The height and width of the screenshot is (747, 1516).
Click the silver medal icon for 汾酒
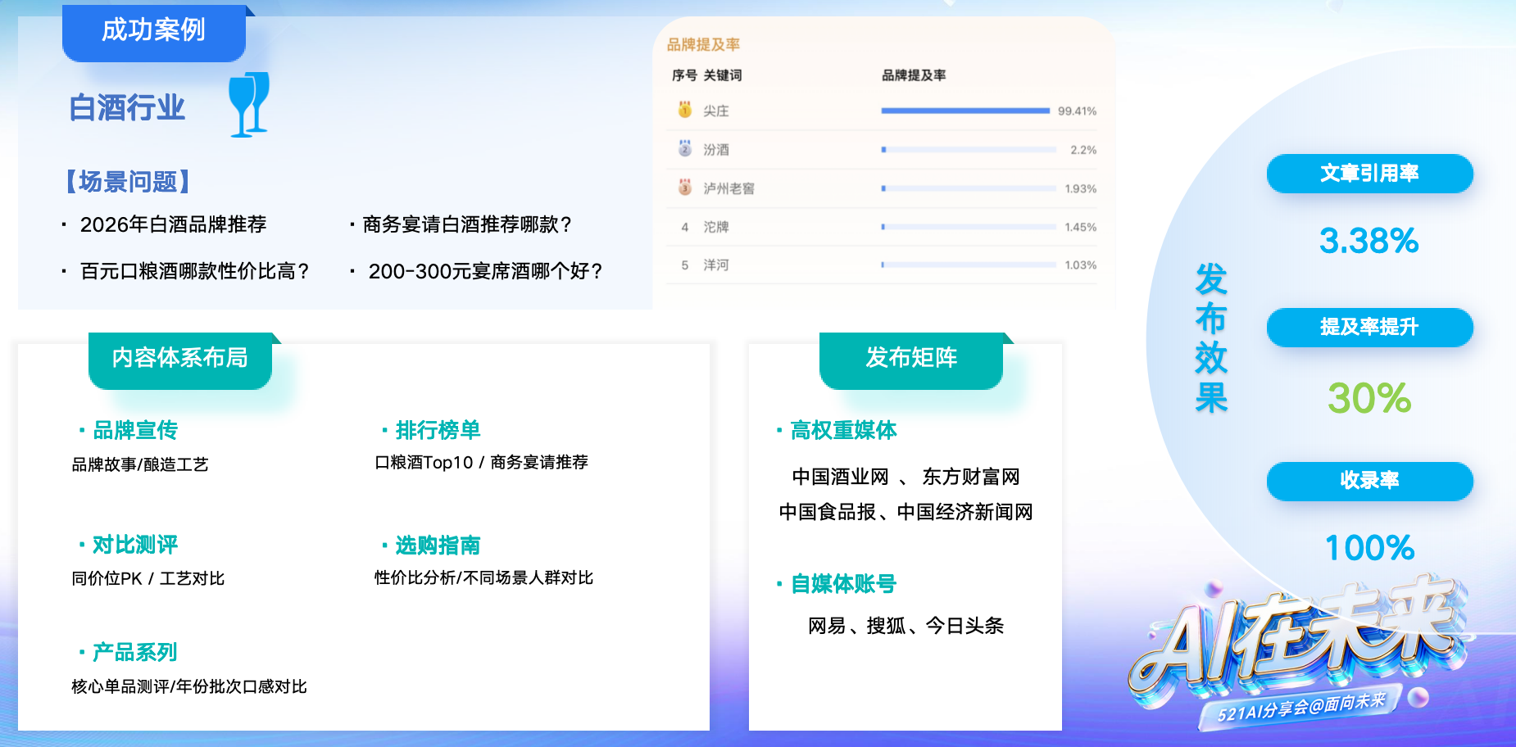tap(685, 148)
